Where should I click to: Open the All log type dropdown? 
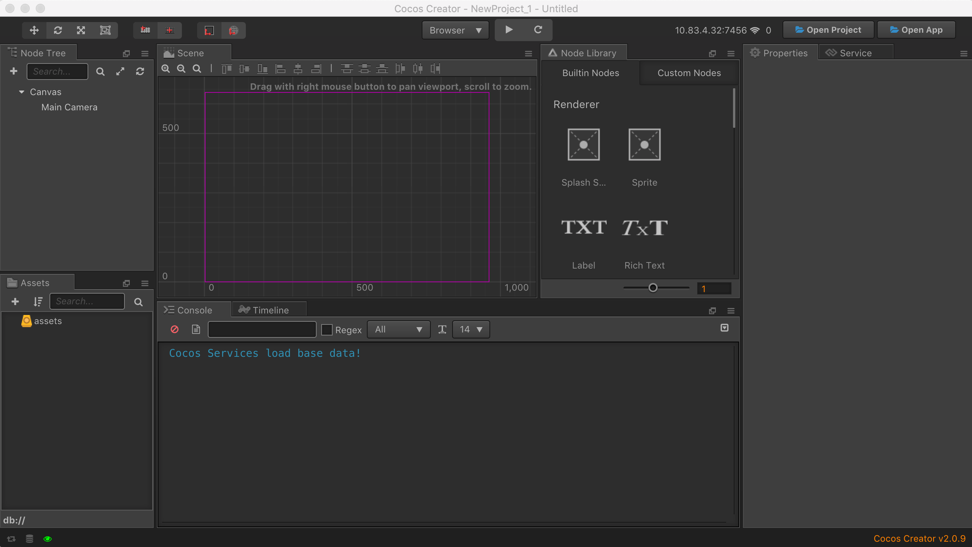tap(398, 329)
